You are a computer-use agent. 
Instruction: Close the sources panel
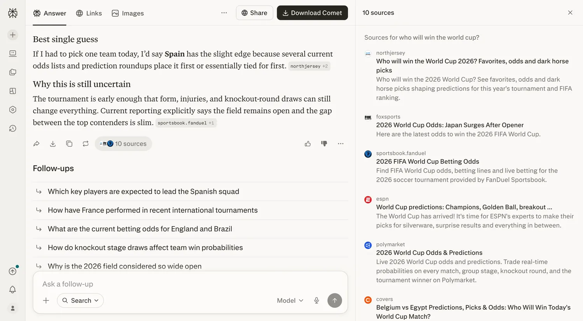[570, 12]
